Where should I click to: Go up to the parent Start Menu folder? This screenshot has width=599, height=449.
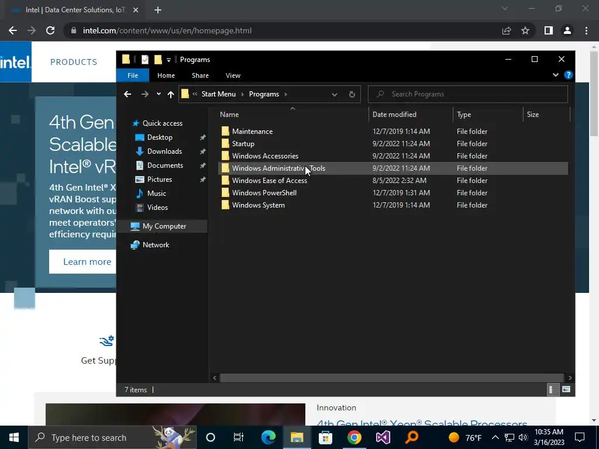coord(171,94)
